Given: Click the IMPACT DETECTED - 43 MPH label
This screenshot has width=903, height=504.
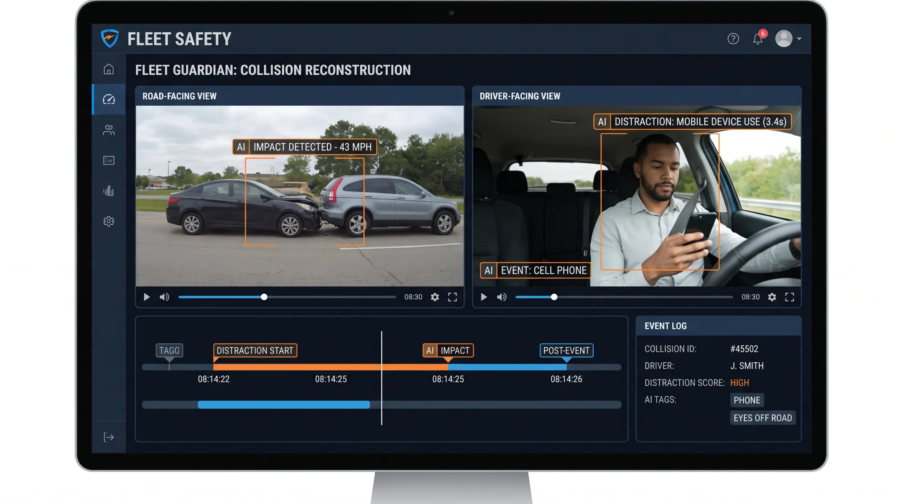Looking at the screenshot, I should click(x=305, y=147).
